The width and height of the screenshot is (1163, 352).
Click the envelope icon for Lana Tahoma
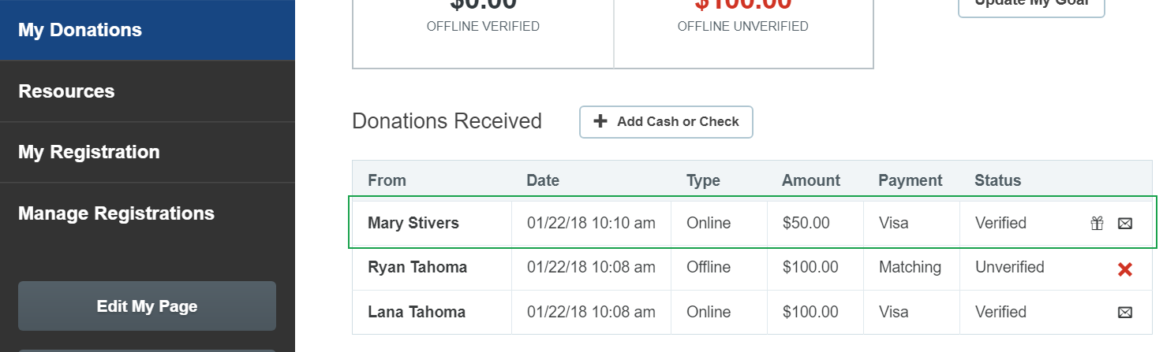(x=1125, y=313)
